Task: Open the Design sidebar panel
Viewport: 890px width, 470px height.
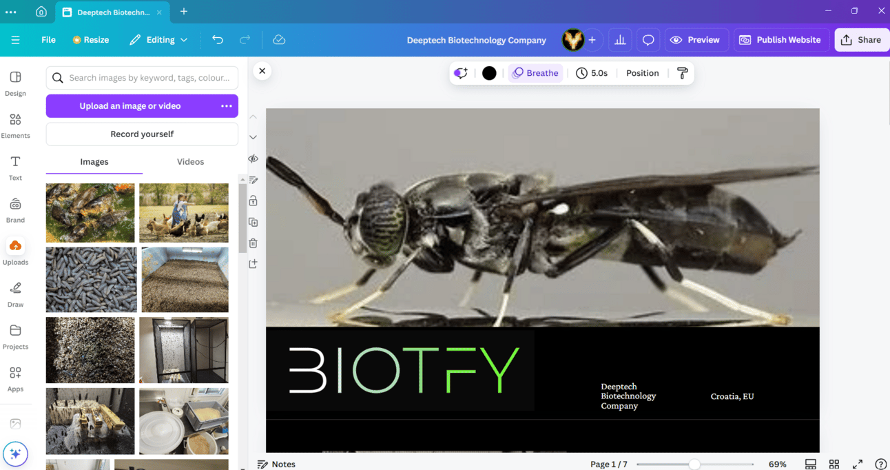Action: [x=15, y=83]
